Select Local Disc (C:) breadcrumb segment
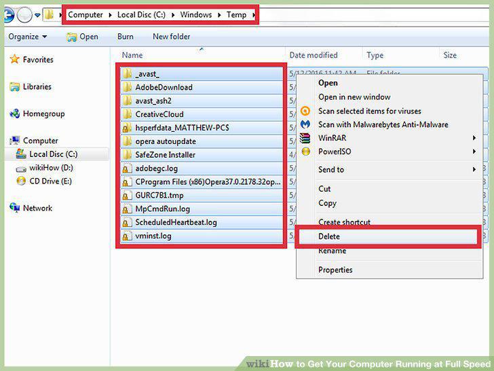Image resolution: width=494 pixels, height=371 pixels. tap(141, 15)
